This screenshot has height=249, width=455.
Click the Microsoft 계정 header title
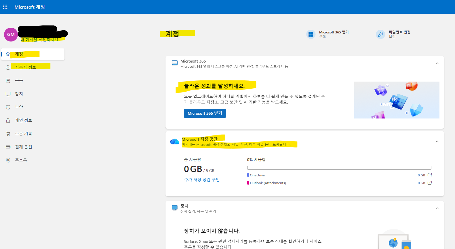[30, 7]
